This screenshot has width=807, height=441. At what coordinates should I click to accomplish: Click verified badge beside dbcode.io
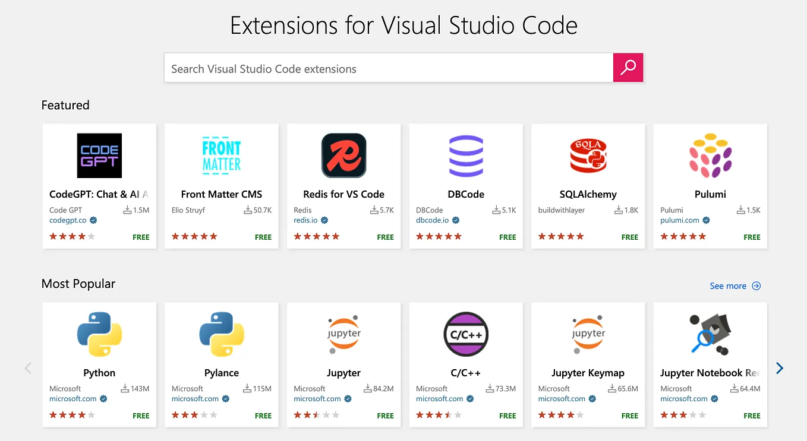(x=456, y=220)
